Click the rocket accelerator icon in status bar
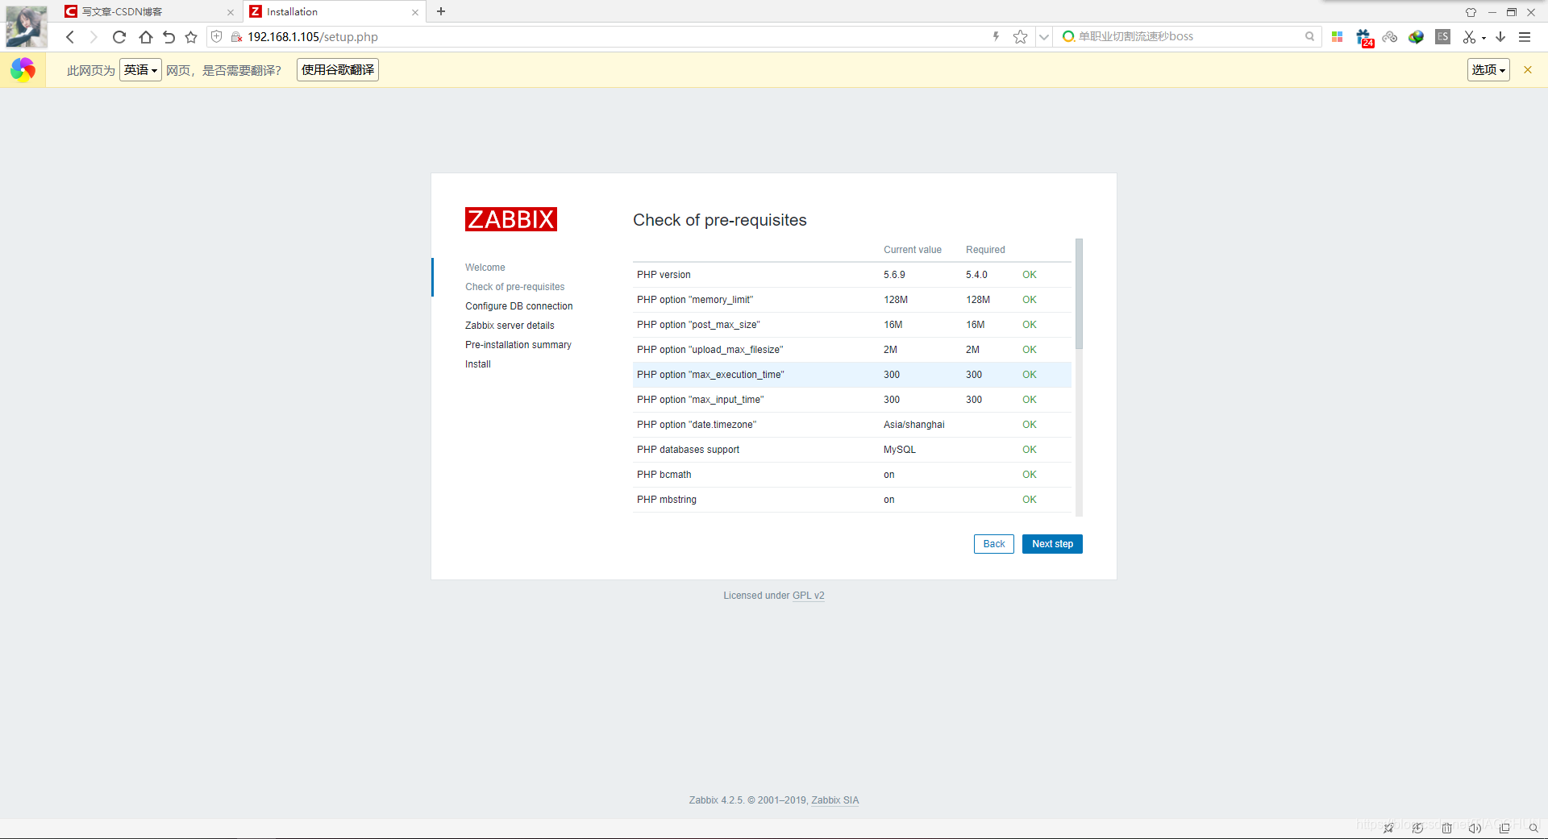Image resolution: width=1548 pixels, height=839 pixels. pos(1388,828)
